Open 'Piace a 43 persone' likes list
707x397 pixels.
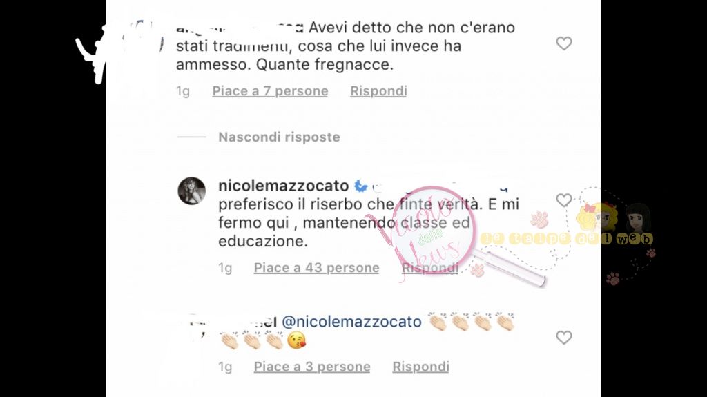pyautogui.click(x=316, y=268)
